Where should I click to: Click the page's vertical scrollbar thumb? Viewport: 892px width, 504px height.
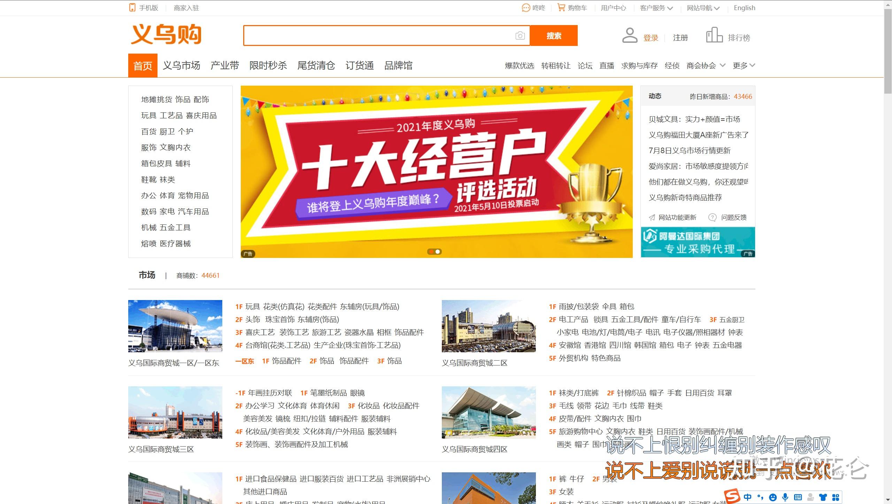[888, 52]
